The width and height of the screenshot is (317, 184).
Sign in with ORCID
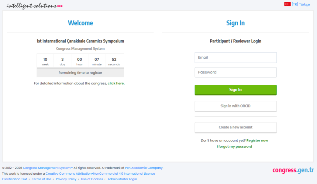(236, 106)
